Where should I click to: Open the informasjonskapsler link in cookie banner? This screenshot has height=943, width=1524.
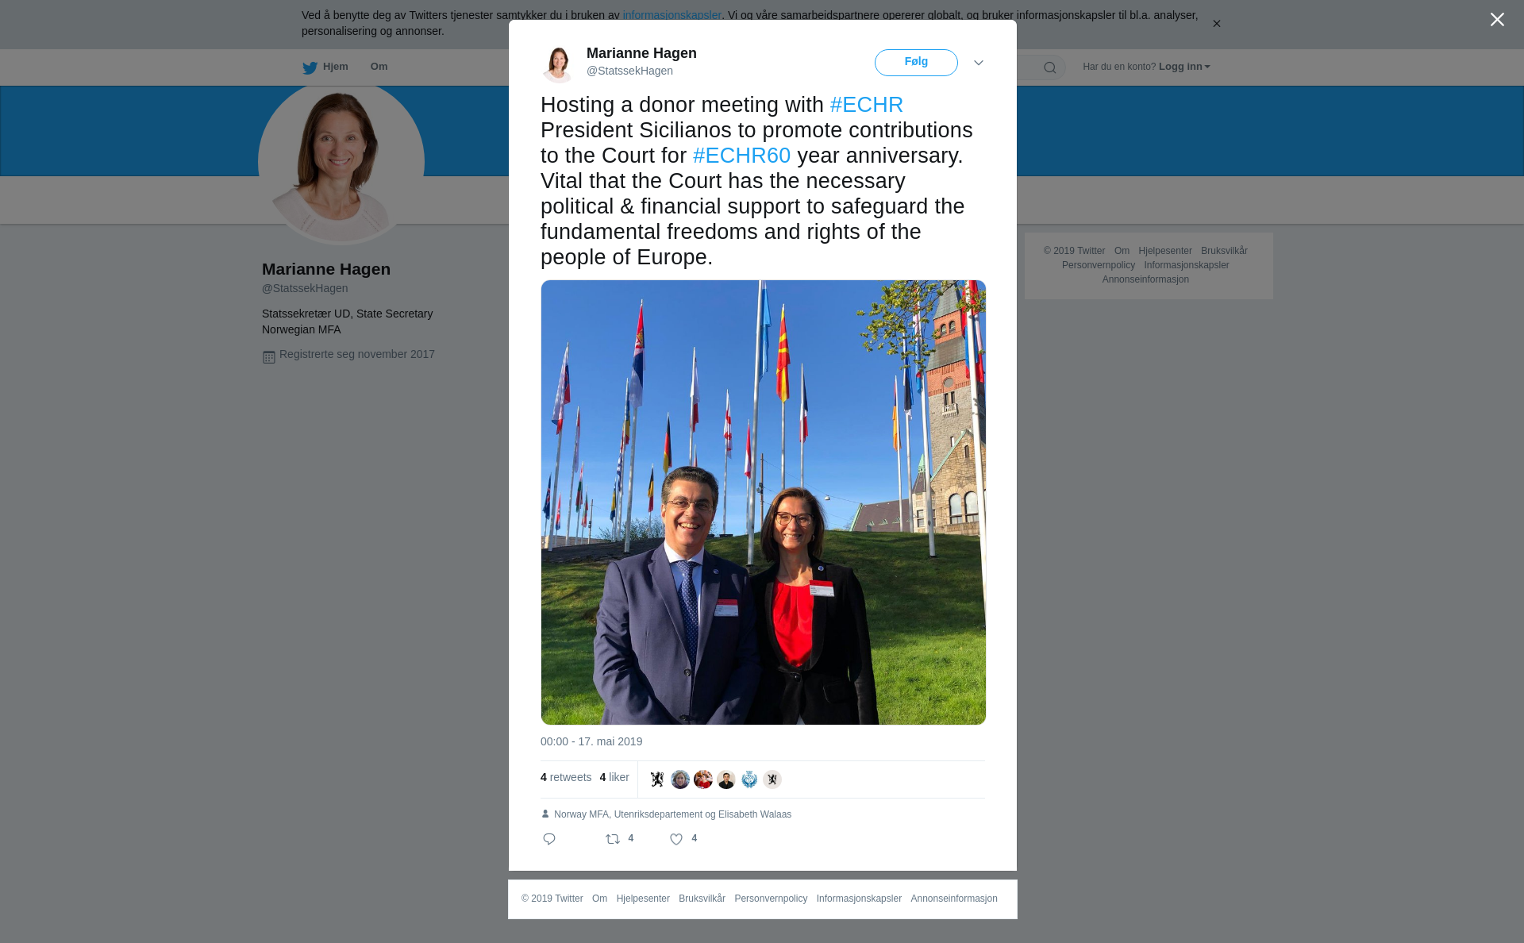pyautogui.click(x=672, y=15)
